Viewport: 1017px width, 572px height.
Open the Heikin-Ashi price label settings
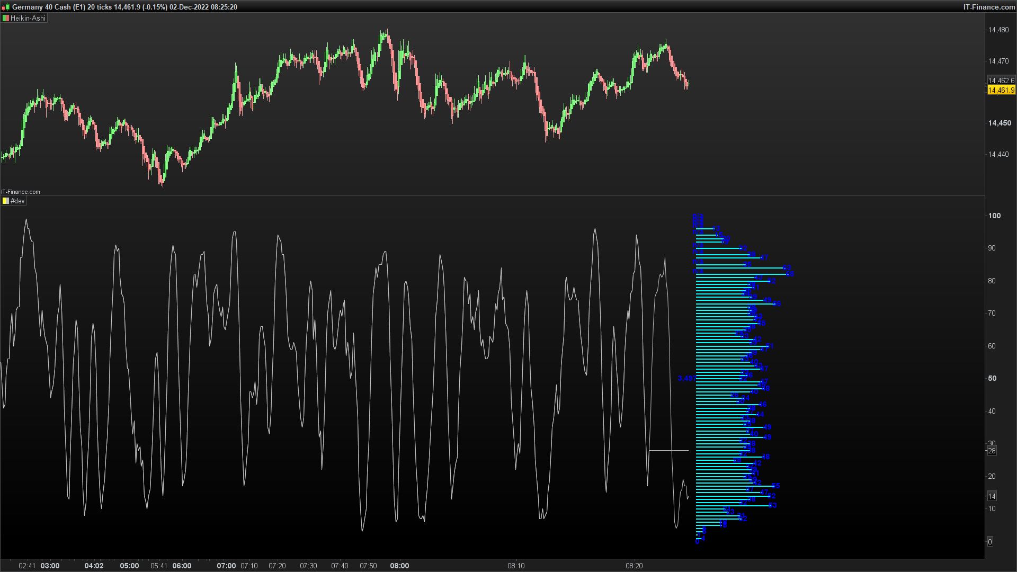[28, 18]
